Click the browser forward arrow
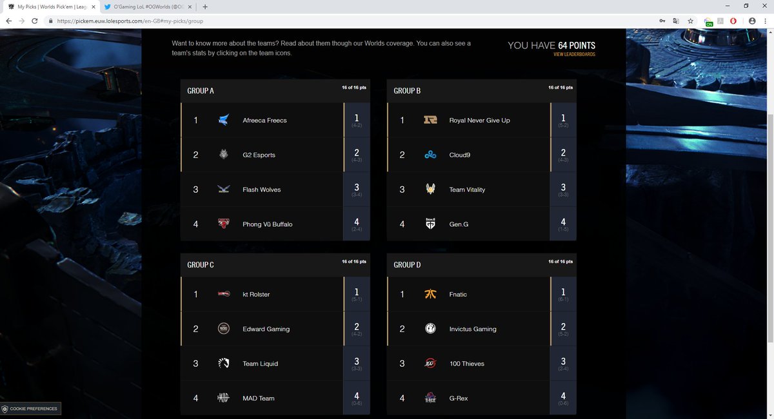774x419 pixels. [21, 21]
